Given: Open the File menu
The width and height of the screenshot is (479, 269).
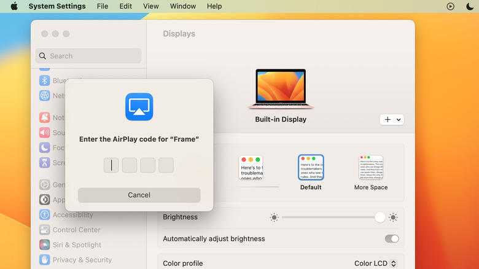Looking at the screenshot, I should [x=103, y=6].
